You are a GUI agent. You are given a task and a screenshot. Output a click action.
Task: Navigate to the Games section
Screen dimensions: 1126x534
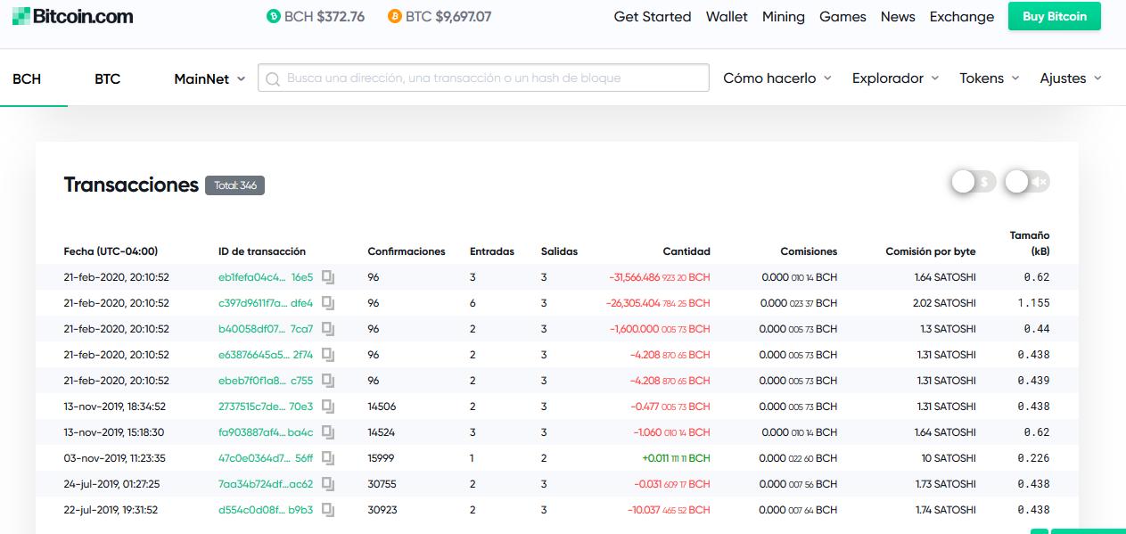coord(842,16)
